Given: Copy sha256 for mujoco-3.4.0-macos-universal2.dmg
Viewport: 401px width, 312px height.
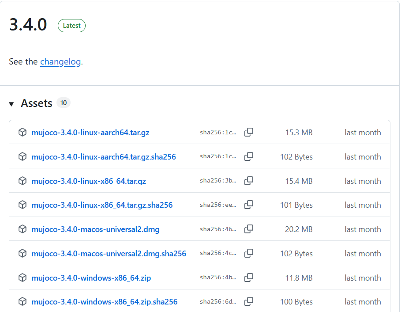Looking at the screenshot, I should click(248, 229).
